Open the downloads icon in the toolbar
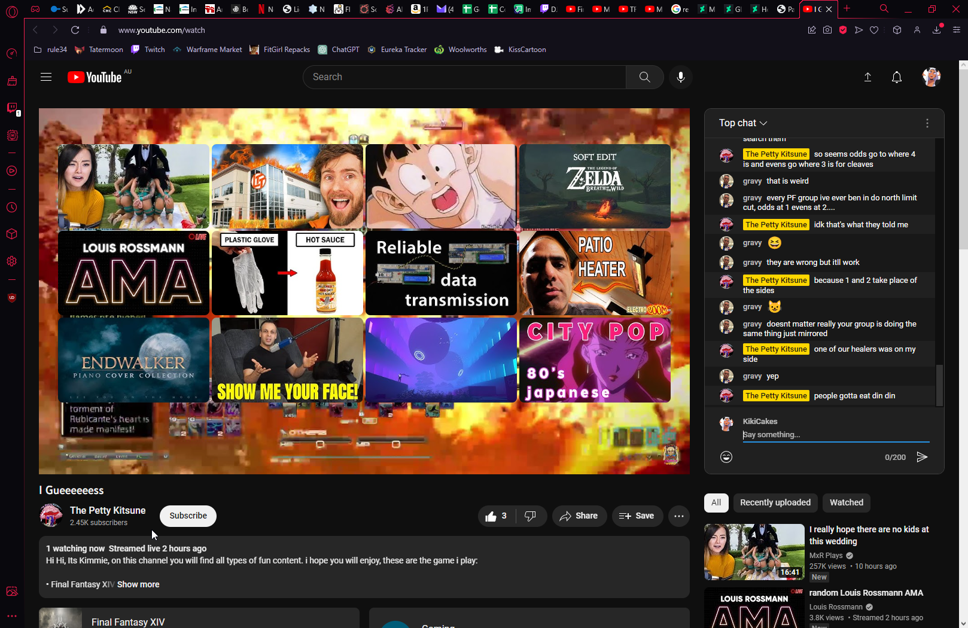 point(937,30)
